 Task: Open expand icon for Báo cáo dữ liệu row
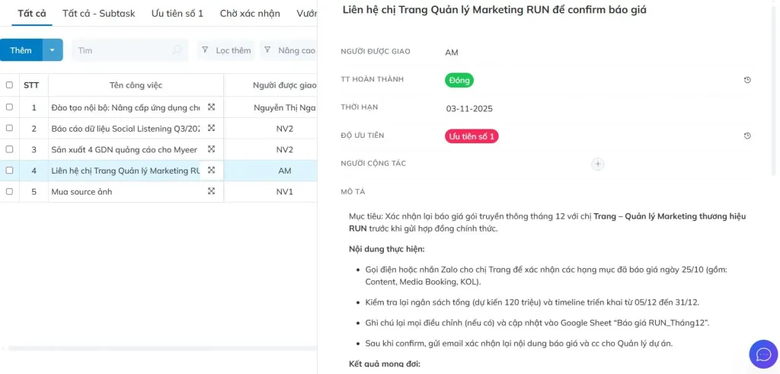point(212,128)
